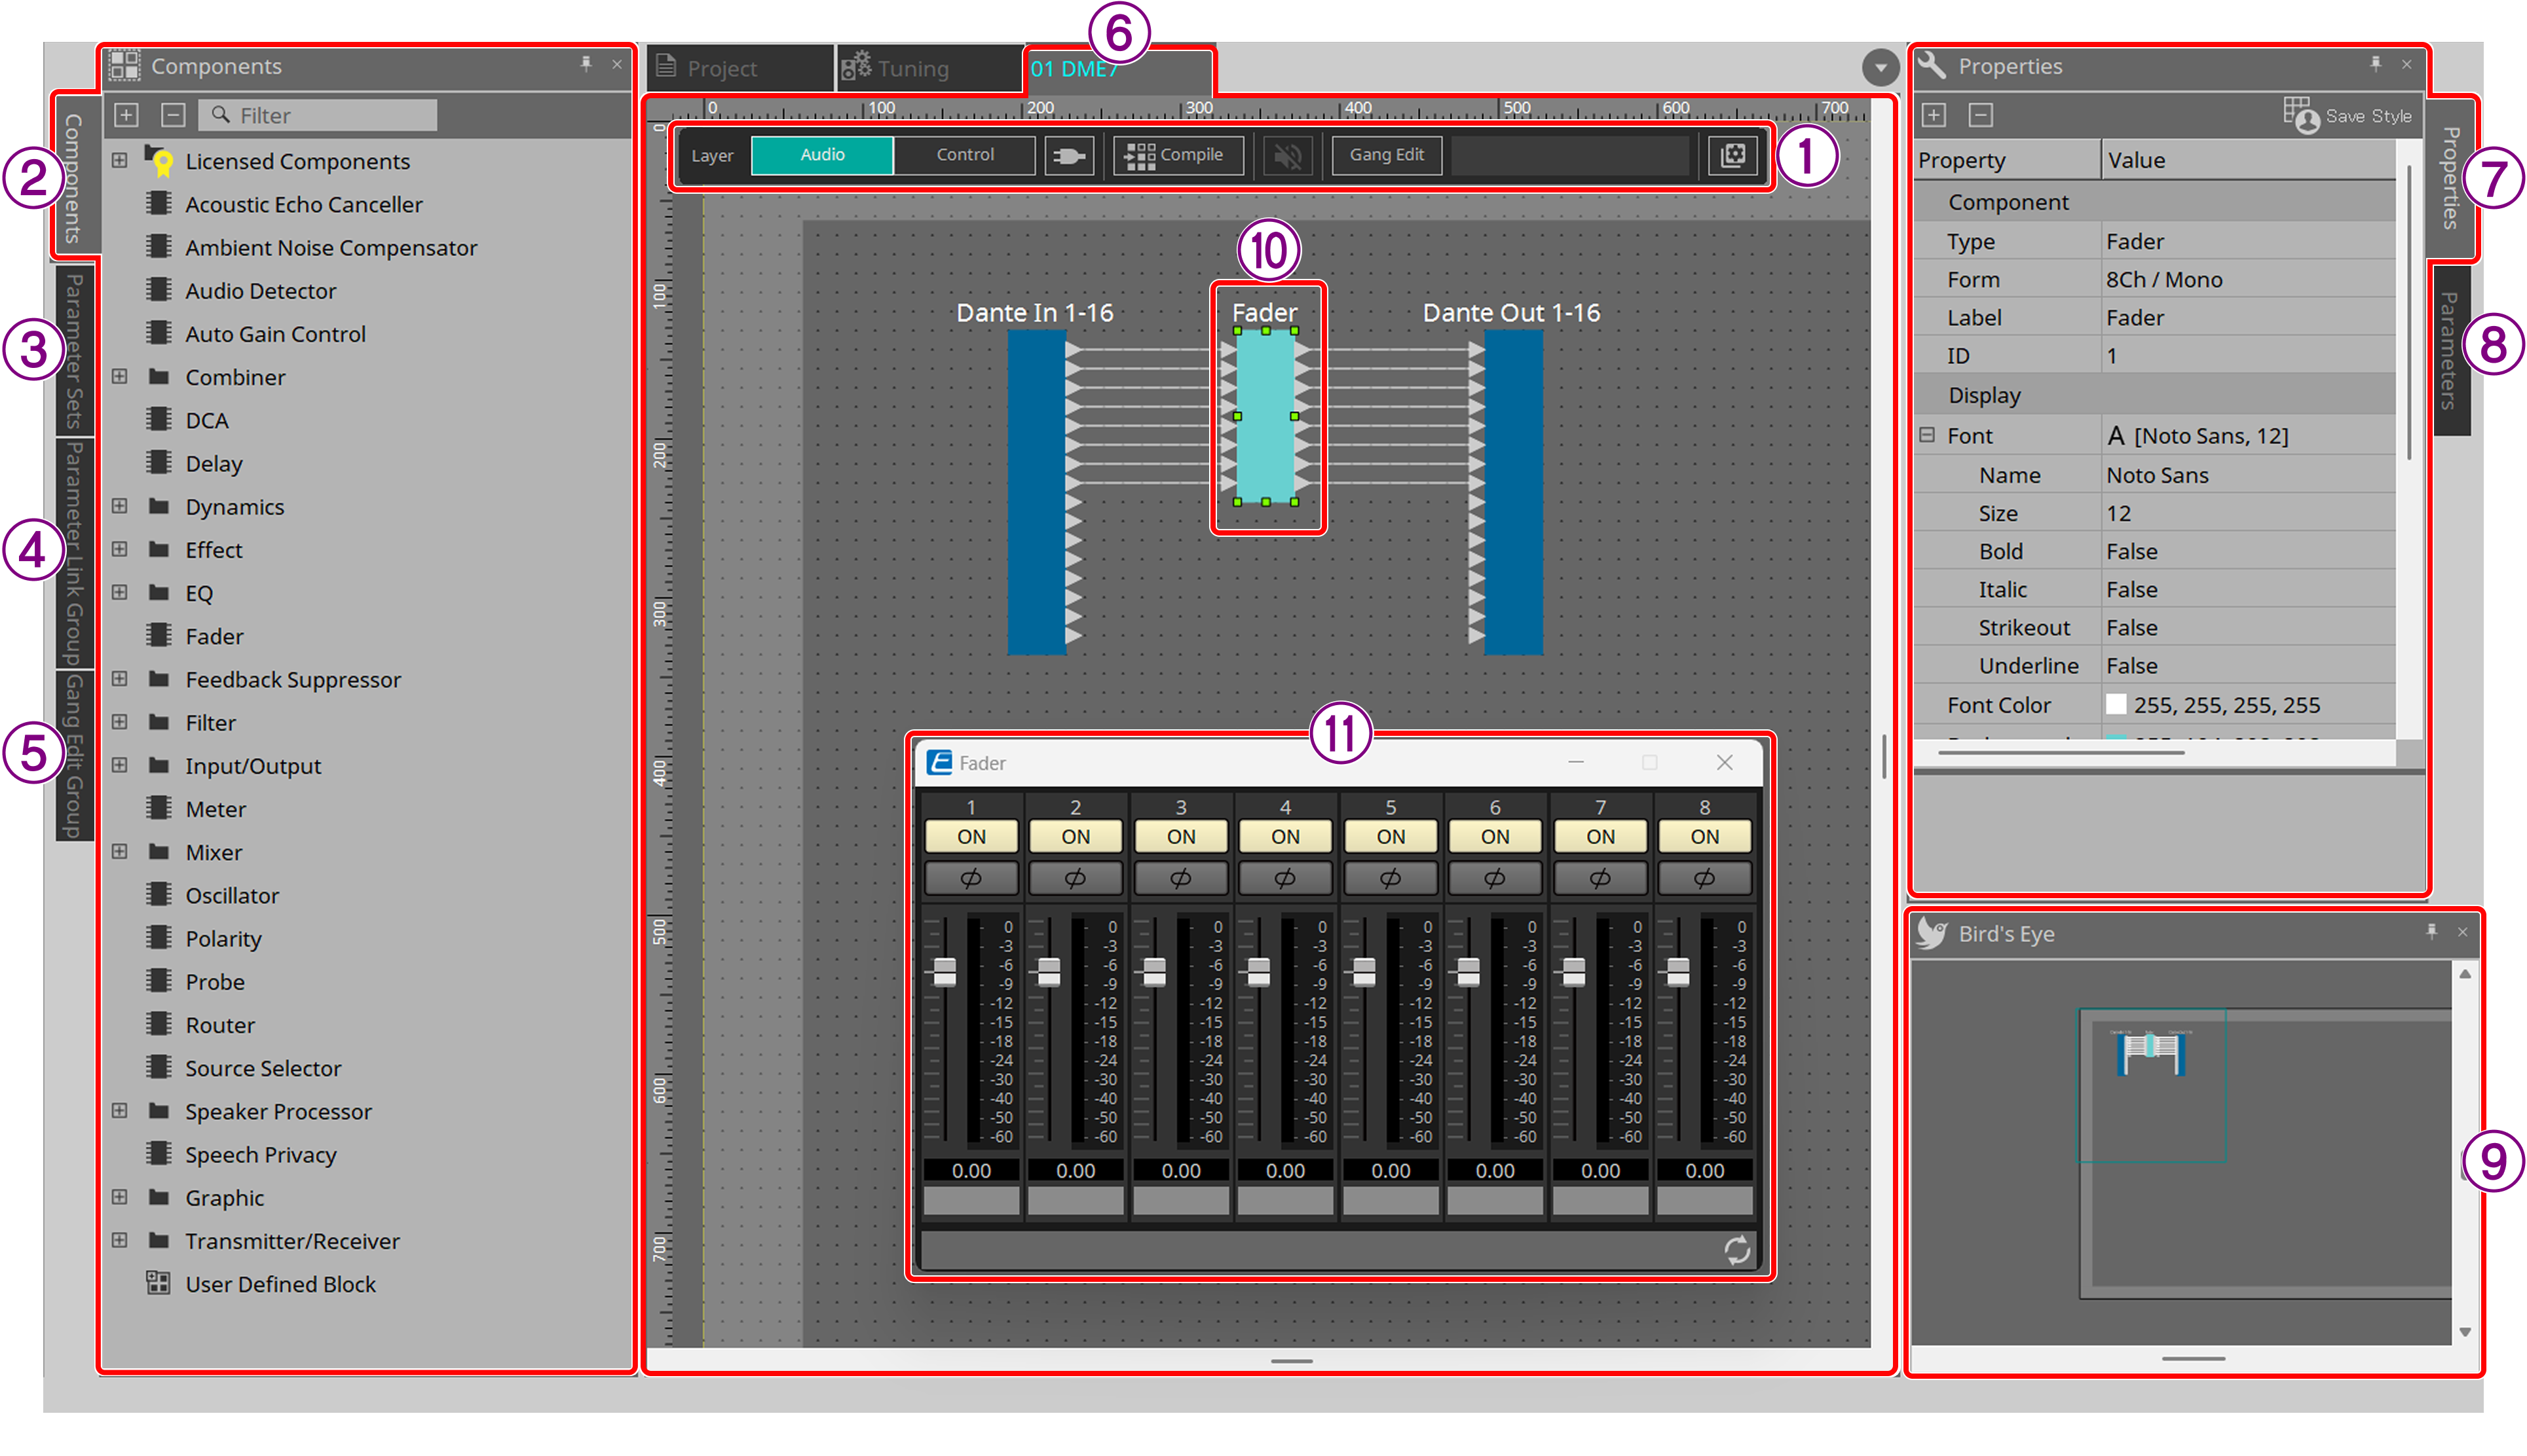Toggle channel 1 ON button
The image size is (2527, 1456).
971,836
